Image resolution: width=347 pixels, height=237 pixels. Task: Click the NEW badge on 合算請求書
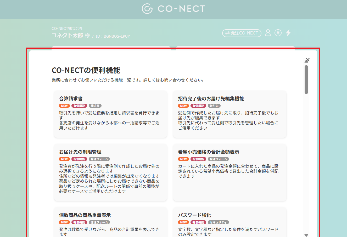pyautogui.click(x=64, y=106)
